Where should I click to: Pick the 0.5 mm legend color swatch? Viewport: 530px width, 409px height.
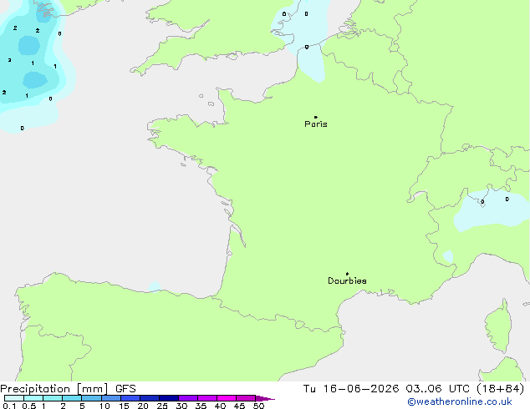click(x=33, y=398)
